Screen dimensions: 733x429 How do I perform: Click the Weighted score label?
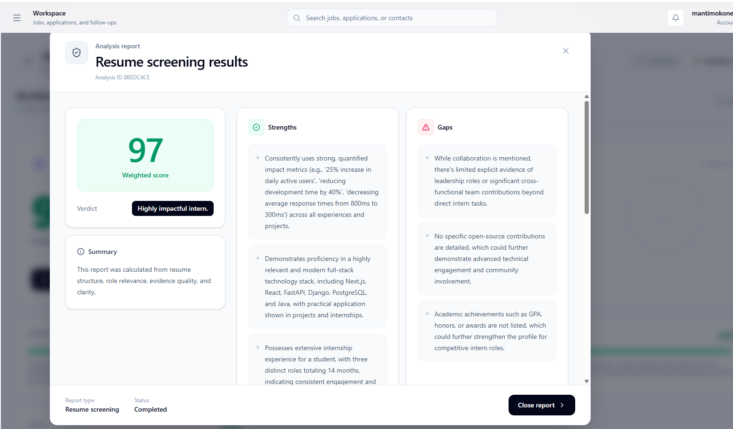[x=146, y=175]
